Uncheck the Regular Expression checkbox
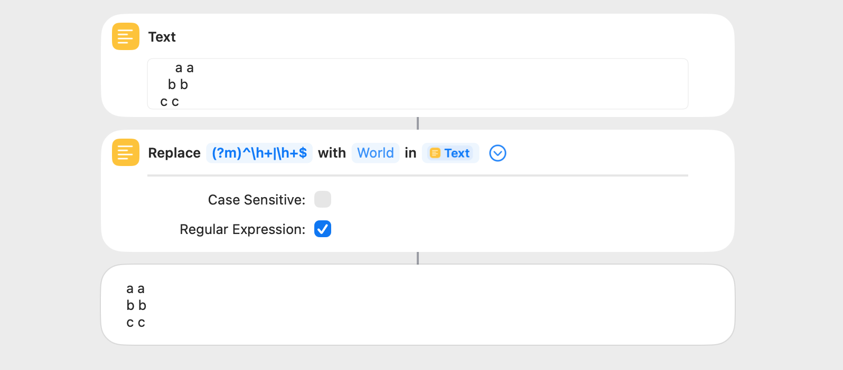Viewport: 843px width, 370px height. 322,229
